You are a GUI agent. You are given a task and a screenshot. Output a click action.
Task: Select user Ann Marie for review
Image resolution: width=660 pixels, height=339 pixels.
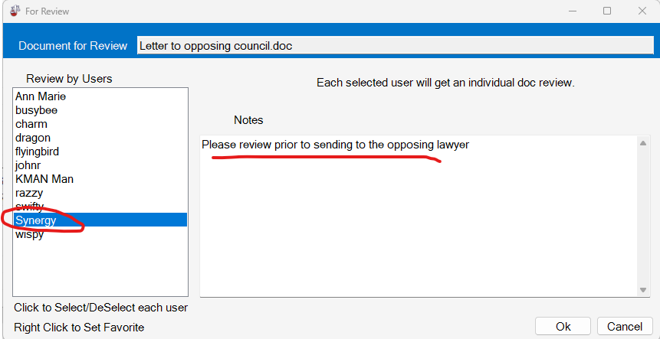tap(41, 96)
